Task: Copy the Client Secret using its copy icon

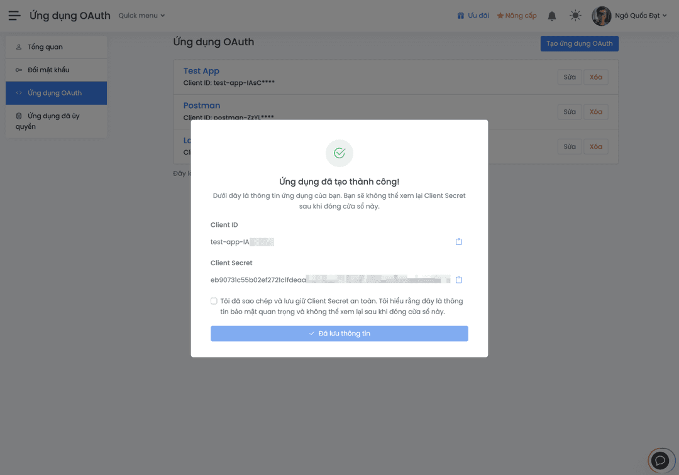Action: pyautogui.click(x=458, y=280)
